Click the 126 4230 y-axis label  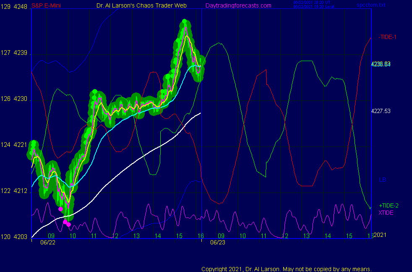pyautogui.click(x=14, y=99)
